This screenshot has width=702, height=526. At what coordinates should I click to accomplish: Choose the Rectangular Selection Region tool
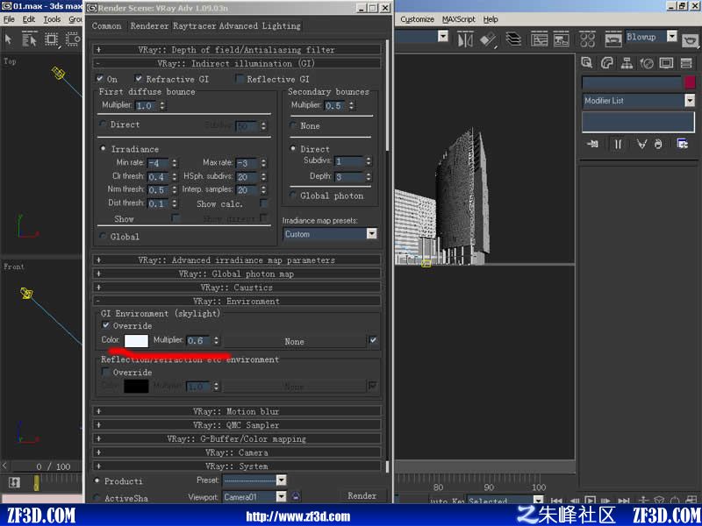click(52, 39)
